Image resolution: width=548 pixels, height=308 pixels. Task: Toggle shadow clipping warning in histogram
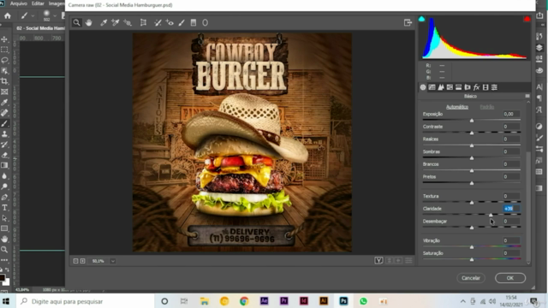tap(422, 19)
